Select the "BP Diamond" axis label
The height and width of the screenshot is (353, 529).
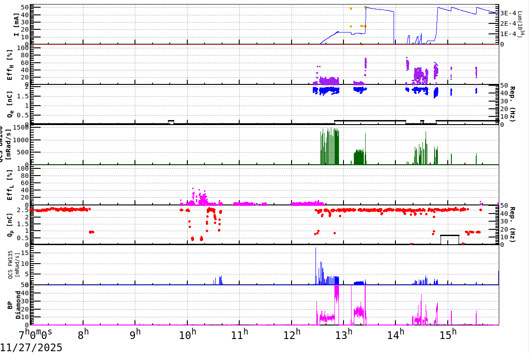(x=14, y=305)
